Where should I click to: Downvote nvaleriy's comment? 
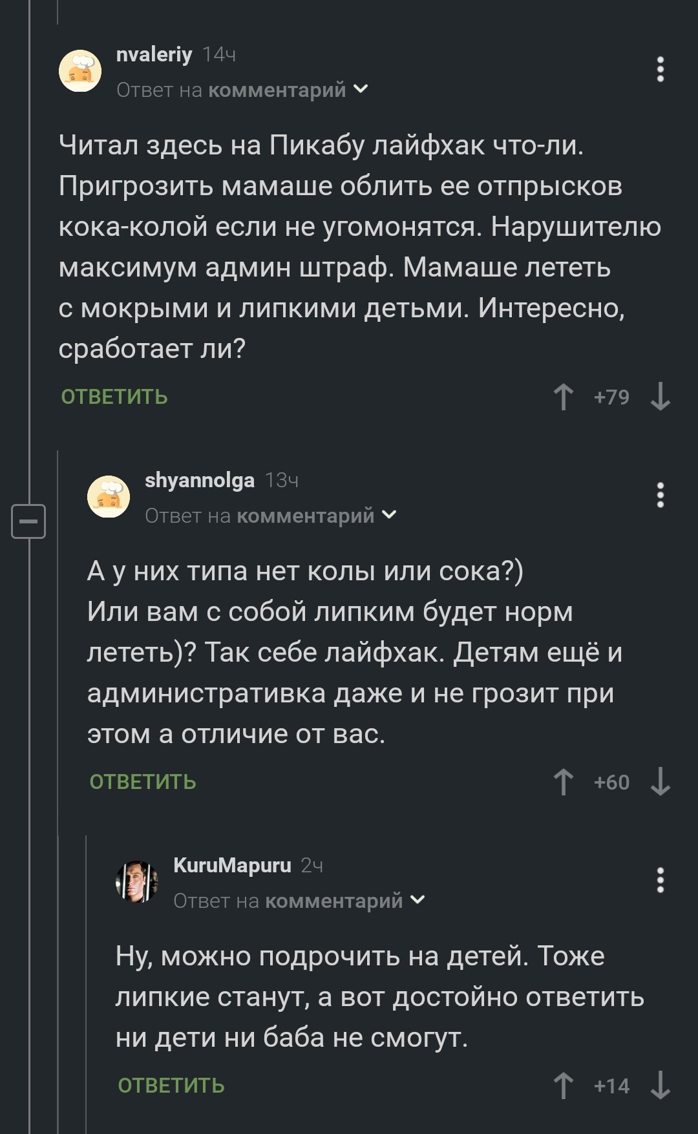click(x=660, y=397)
